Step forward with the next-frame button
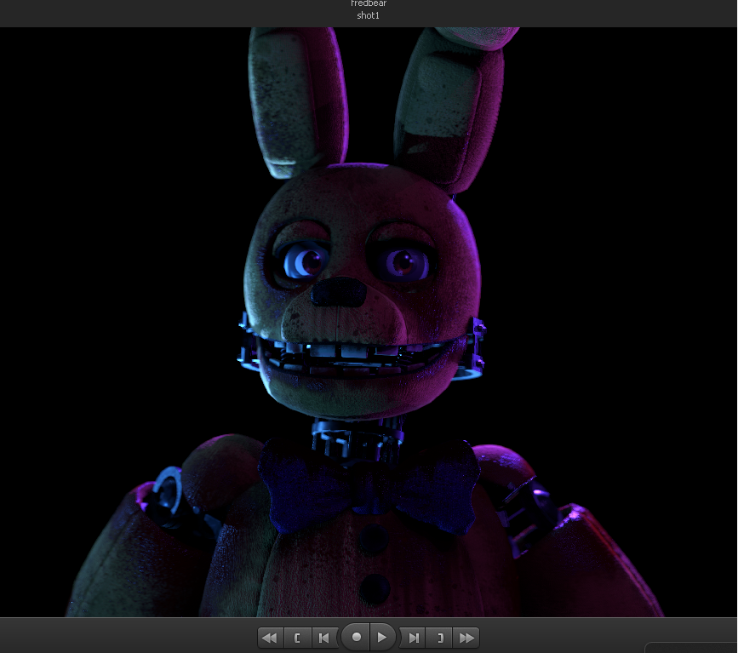Screen dimensions: 738x653 413,638
